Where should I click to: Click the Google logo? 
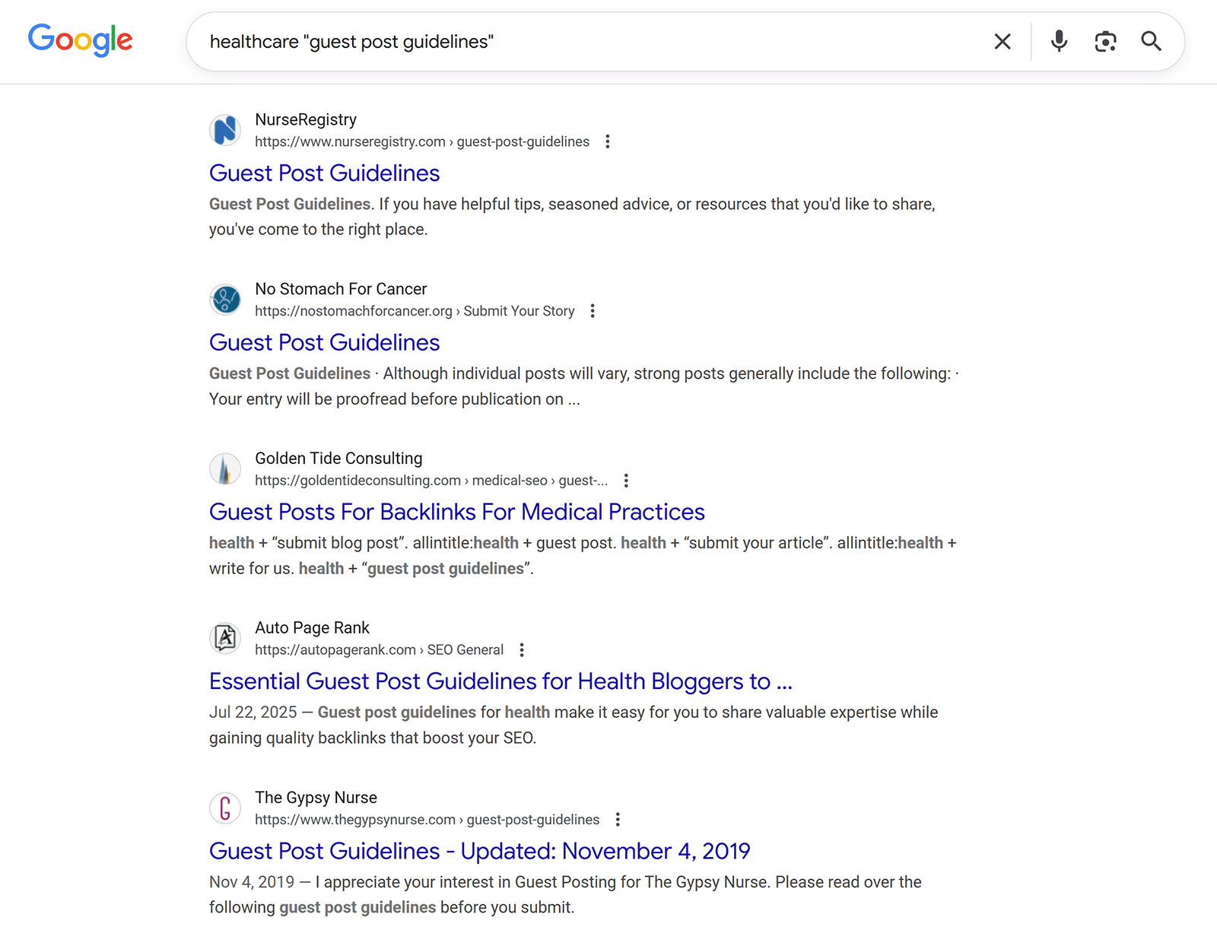pyautogui.click(x=80, y=40)
